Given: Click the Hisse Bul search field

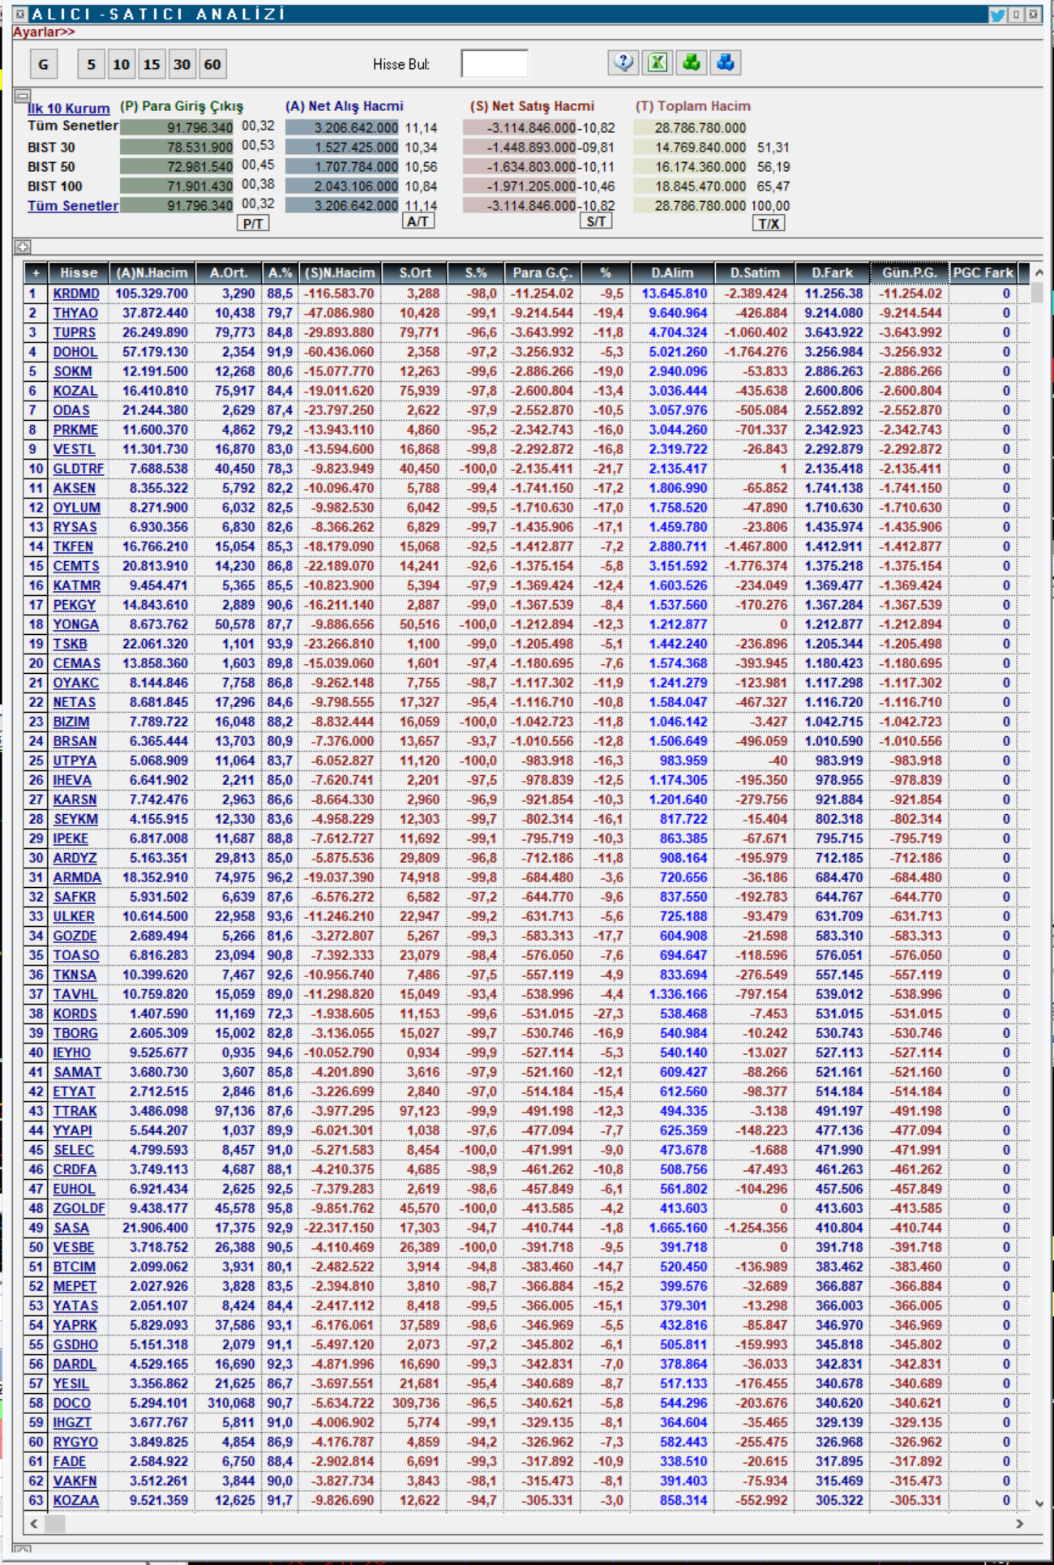Looking at the screenshot, I should coord(495,63).
